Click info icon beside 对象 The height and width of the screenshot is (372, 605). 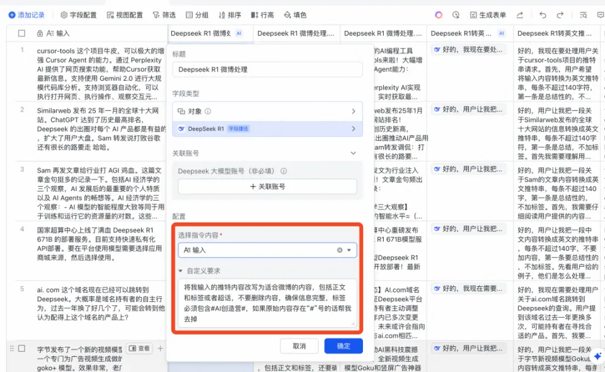click(208, 111)
